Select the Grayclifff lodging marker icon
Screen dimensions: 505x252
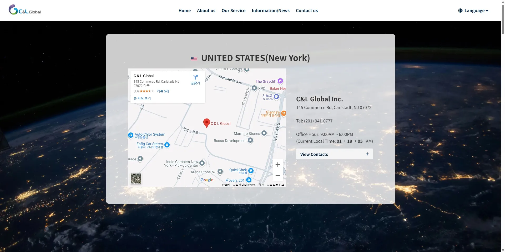pyautogui.click(x=280, y=81)
